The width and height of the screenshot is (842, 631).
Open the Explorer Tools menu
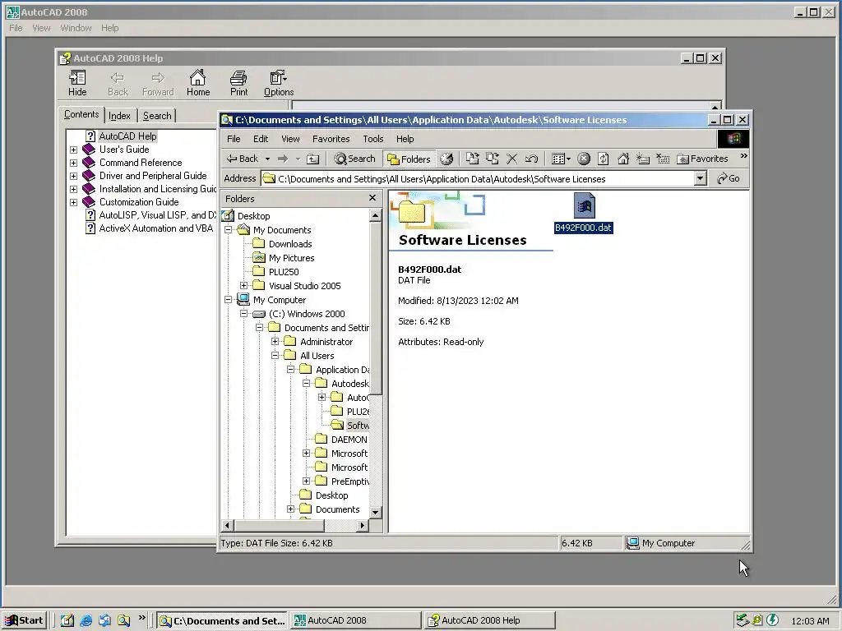tap(372, 139)
